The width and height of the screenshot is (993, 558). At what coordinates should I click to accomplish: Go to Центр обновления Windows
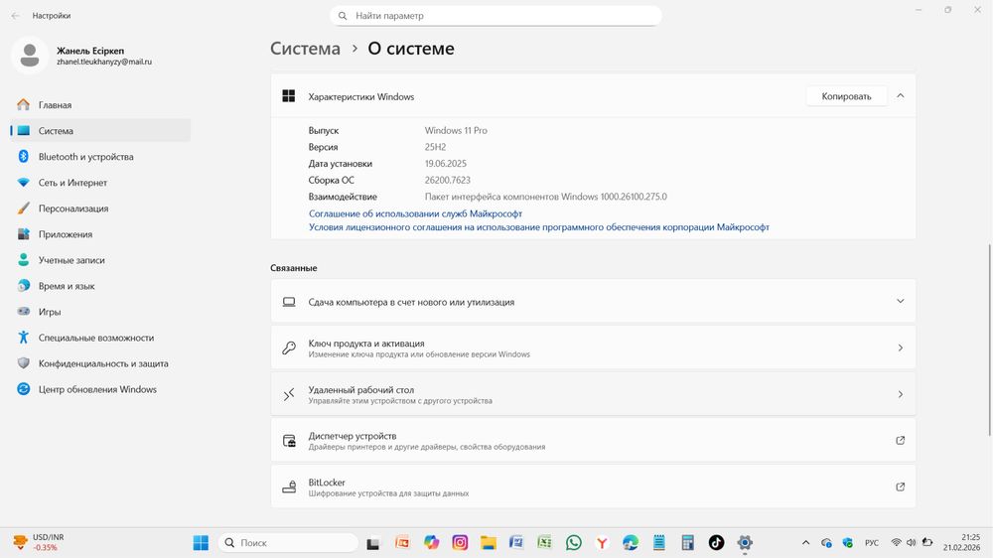[97, 389]
